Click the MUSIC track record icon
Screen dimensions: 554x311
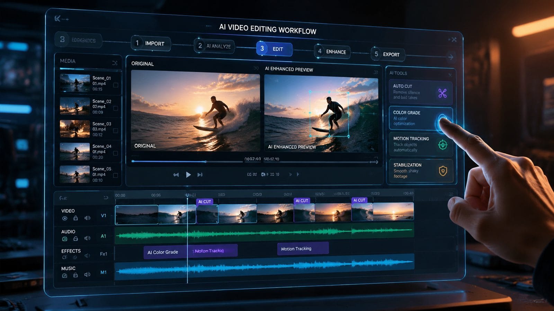[x=64, y=275]
